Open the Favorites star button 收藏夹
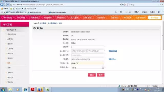Screen dimensions: 164x92 (5, 9)
